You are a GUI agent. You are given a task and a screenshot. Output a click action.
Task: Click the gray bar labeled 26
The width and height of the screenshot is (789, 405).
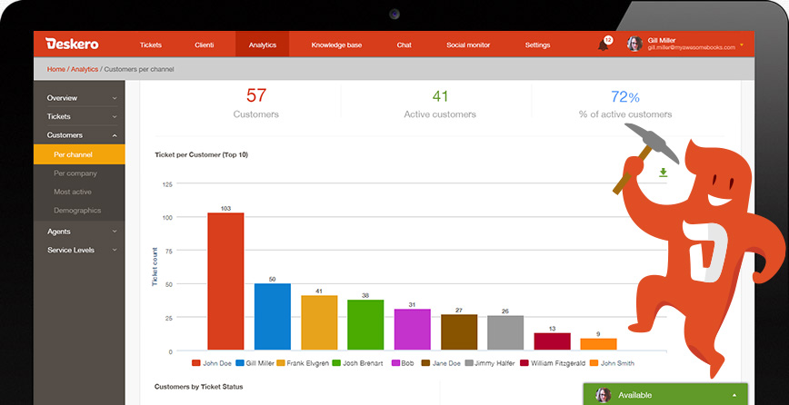pyautogui.click(x=505, y=332)
